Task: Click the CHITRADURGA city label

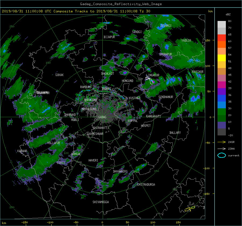Action: tap(146, 185)
